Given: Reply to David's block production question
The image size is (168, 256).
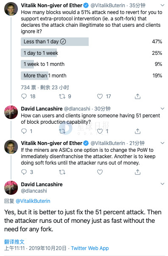Looking at the screenshot, I should (24, 131).
